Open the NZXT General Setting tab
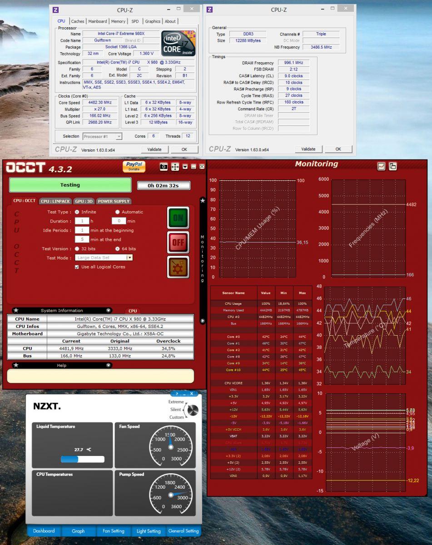Screen dimensions: 432x545 (x=184, y=531)
